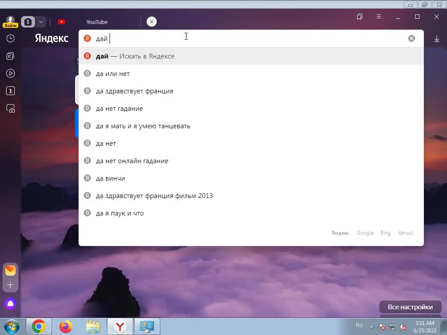
Task: Click the Войти profile sign-in icon
Action: [x=10, y=22]
